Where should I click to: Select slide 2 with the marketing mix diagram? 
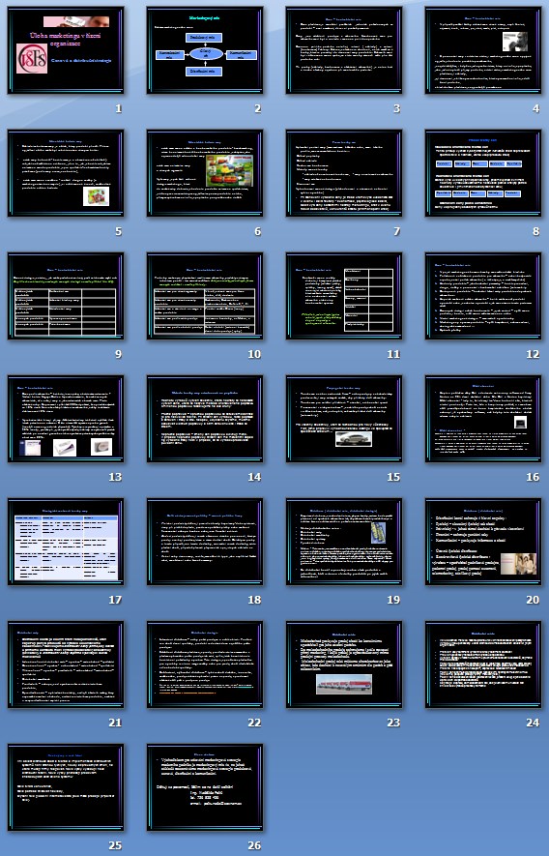coord(205,50)
